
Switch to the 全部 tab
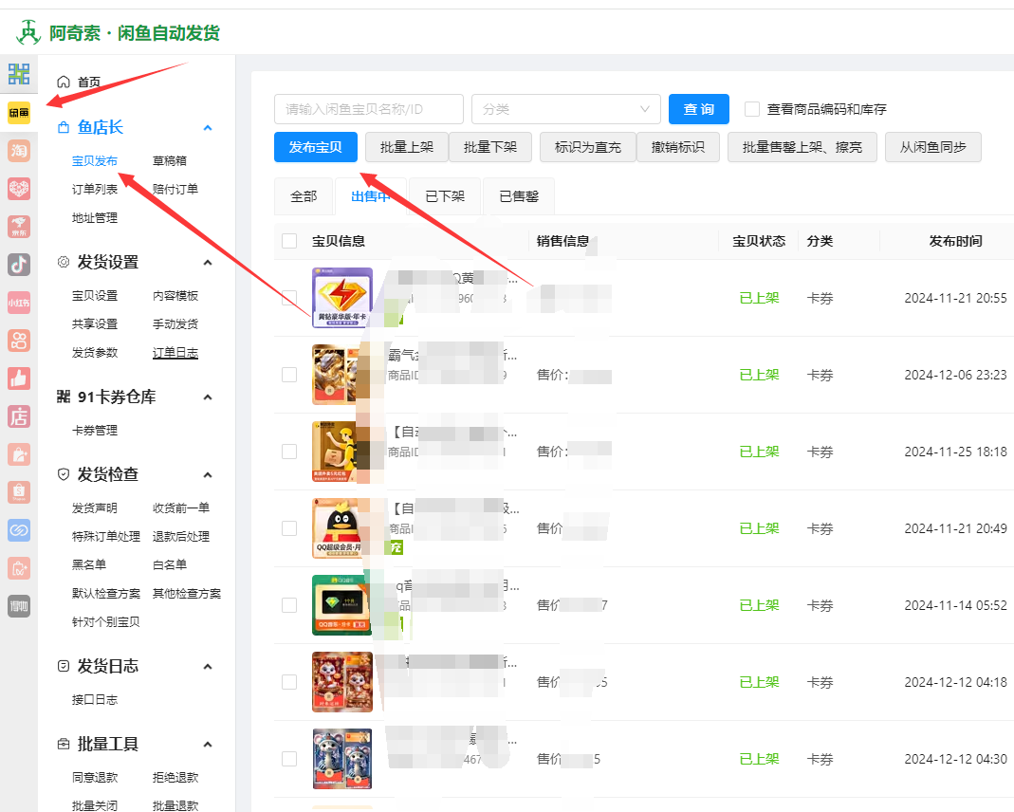pyautogui.click(x=304, y=196)
